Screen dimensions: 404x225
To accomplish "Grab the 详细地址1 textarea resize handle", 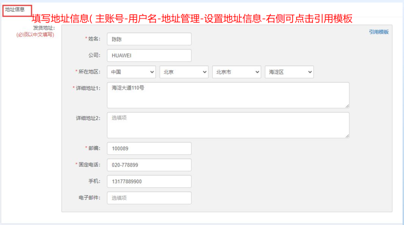I will click(x=347, y=106).
